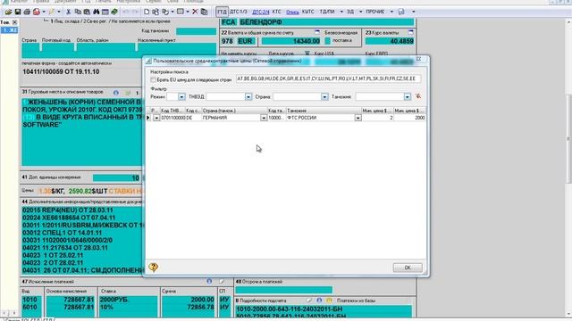Screen dimensions: 572x321
Task: Click the invoice sum field 14340.00
Action: [291, 41]
